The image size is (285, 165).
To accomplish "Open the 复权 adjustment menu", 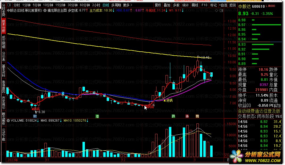I will [158, 5].
